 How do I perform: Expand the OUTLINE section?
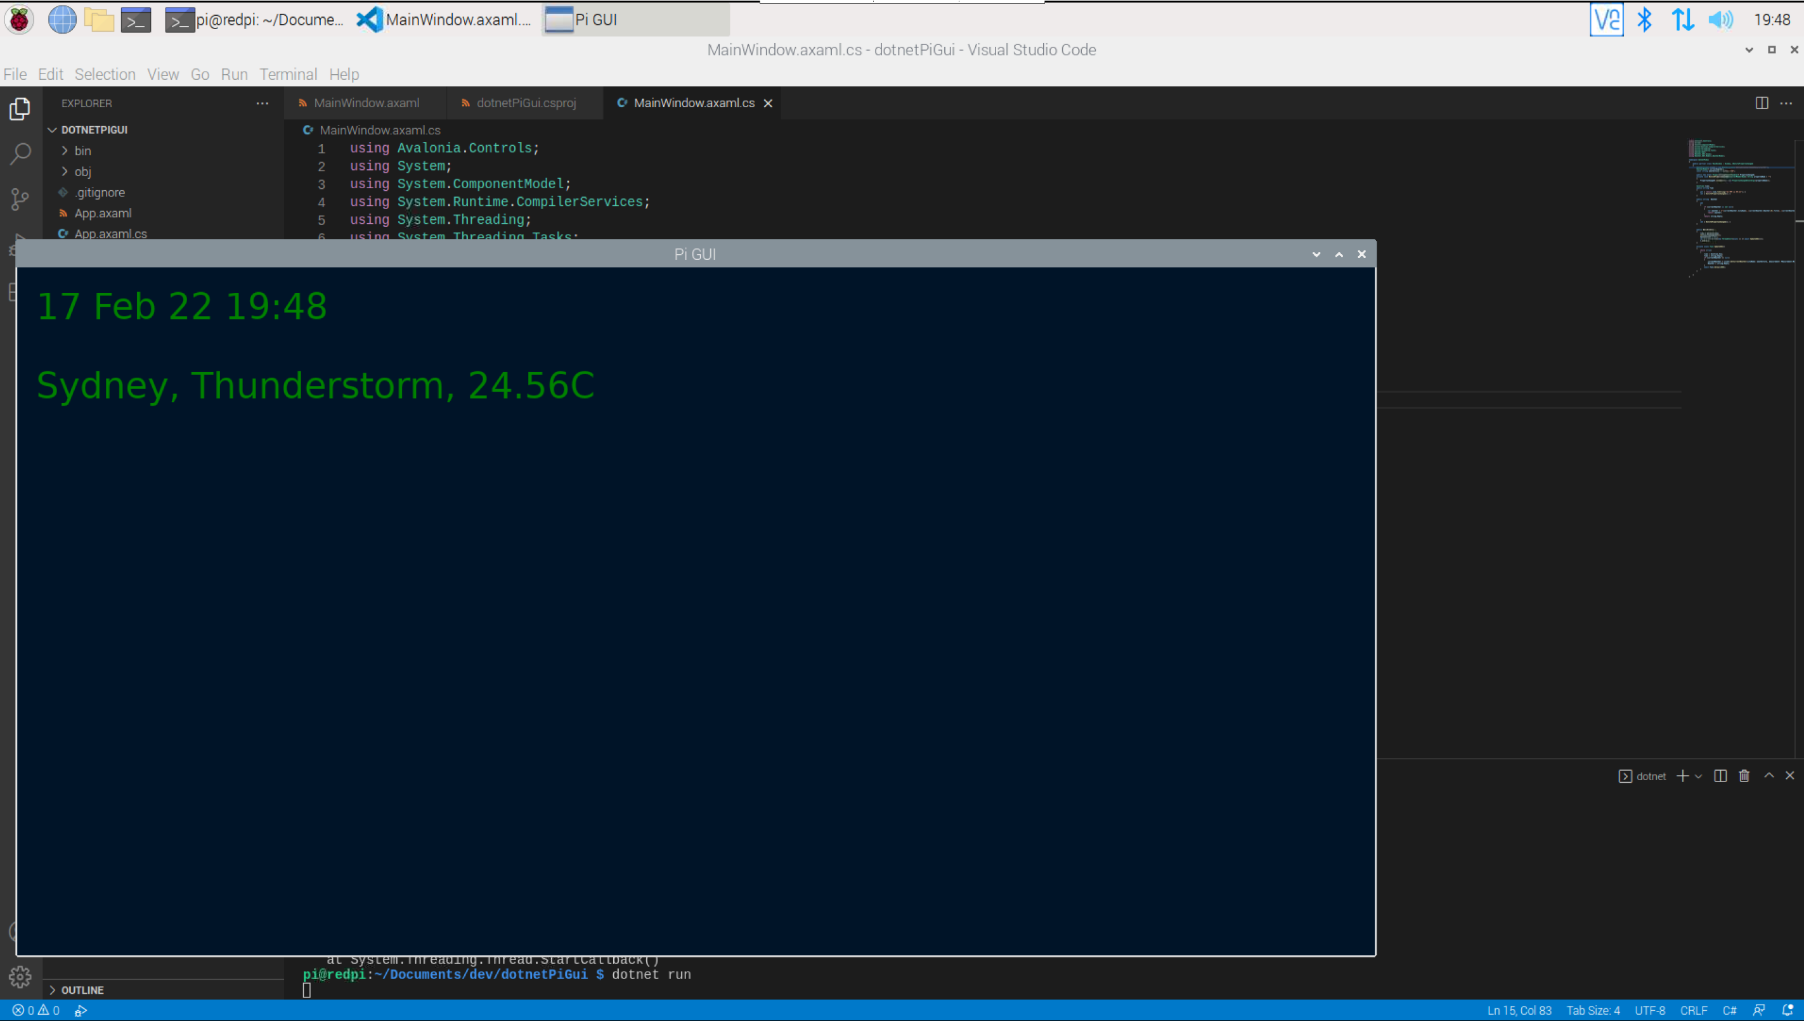point(81,989)
